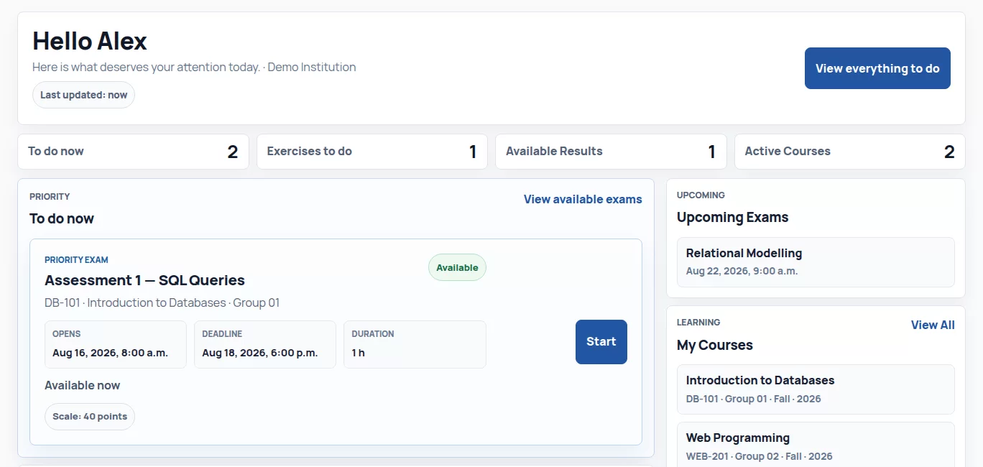Click the Available now text
Screen dimensions: 983x467
point(82,385)
